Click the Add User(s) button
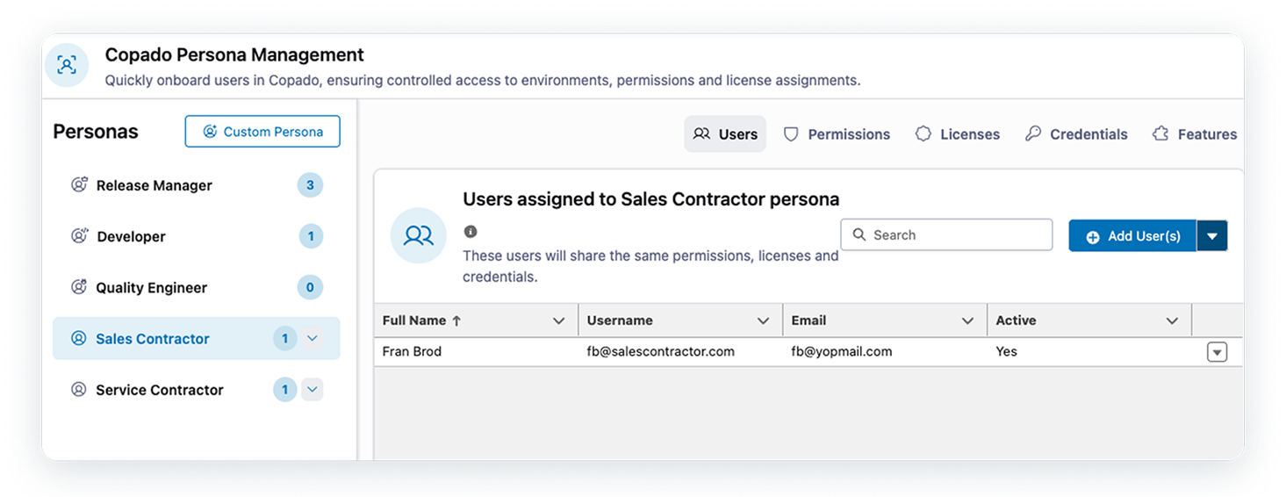 1132,236
